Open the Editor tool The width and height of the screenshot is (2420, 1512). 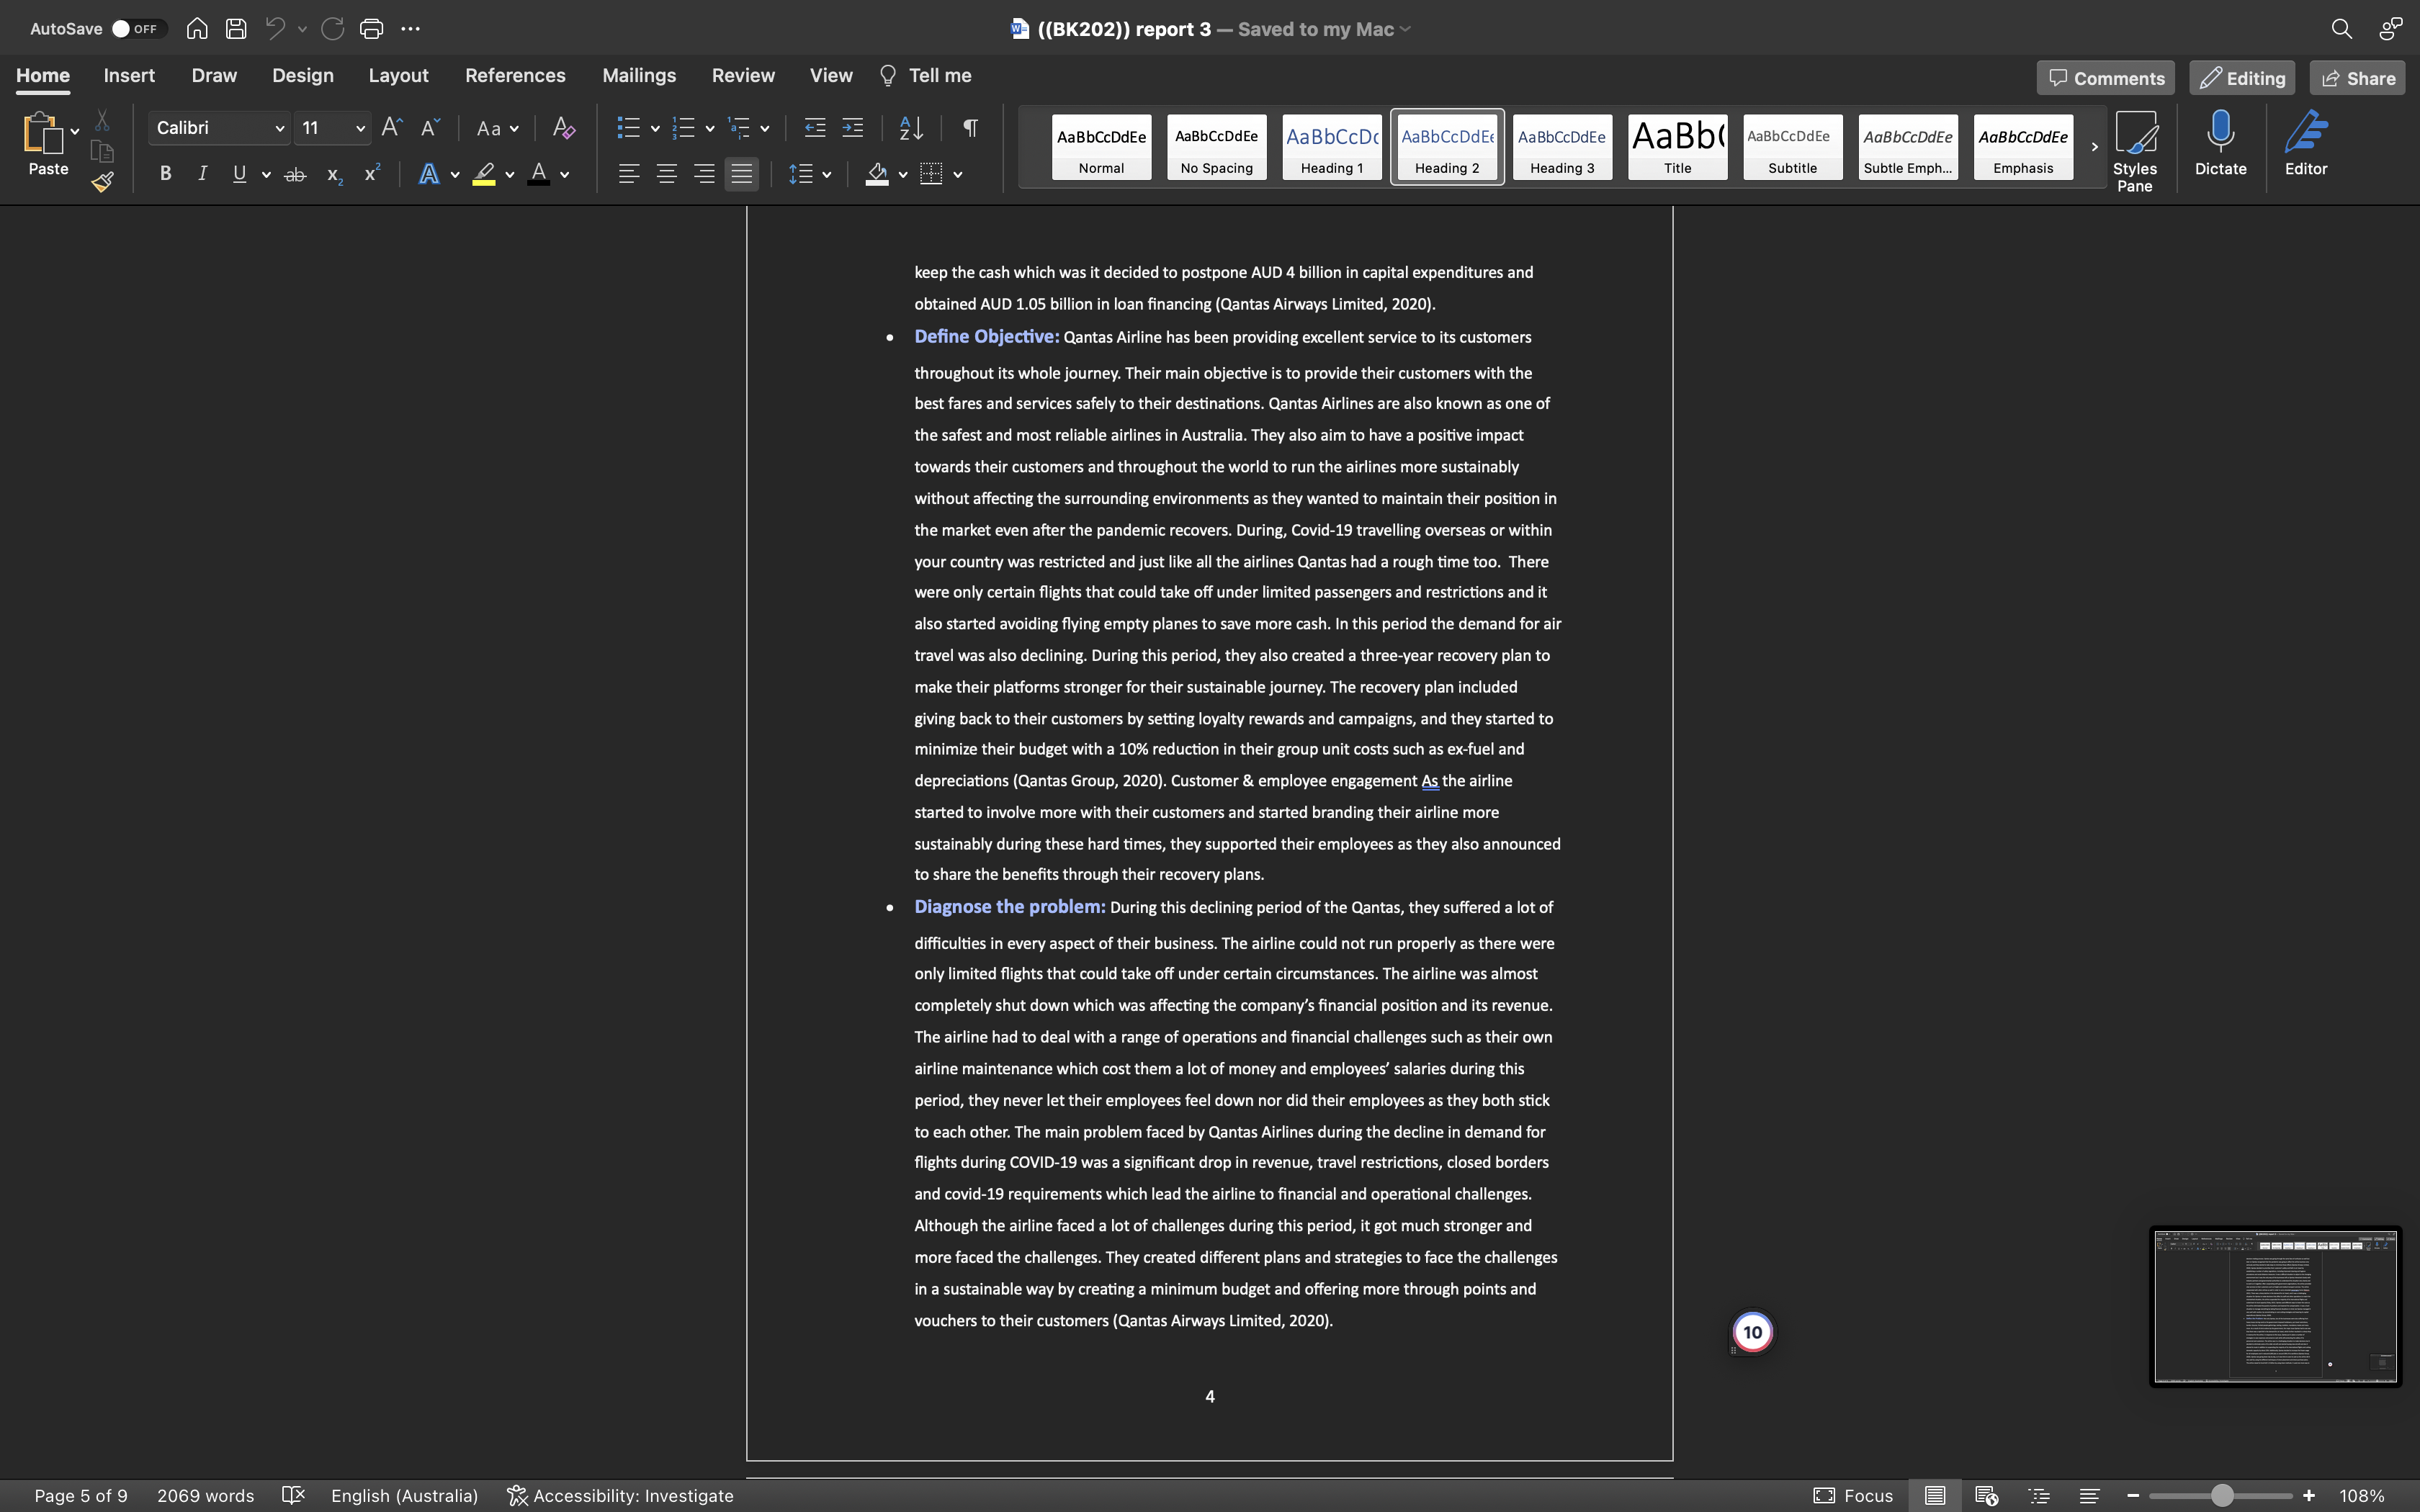pos(2306,144)
